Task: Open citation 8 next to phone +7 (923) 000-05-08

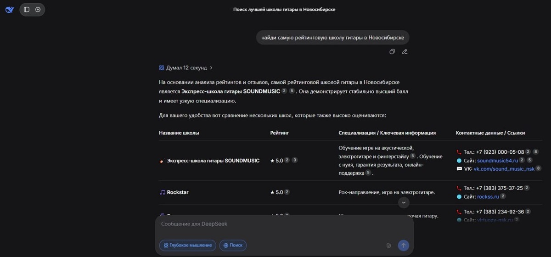Action: 535,152
